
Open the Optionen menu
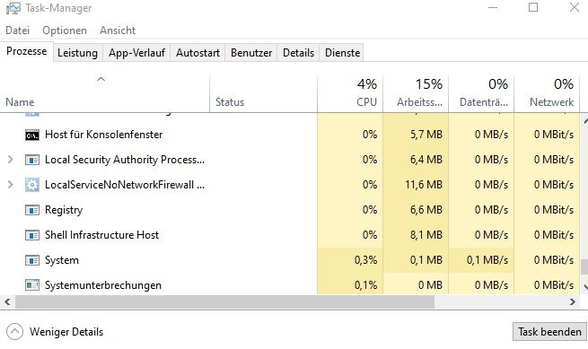[65, 31]
